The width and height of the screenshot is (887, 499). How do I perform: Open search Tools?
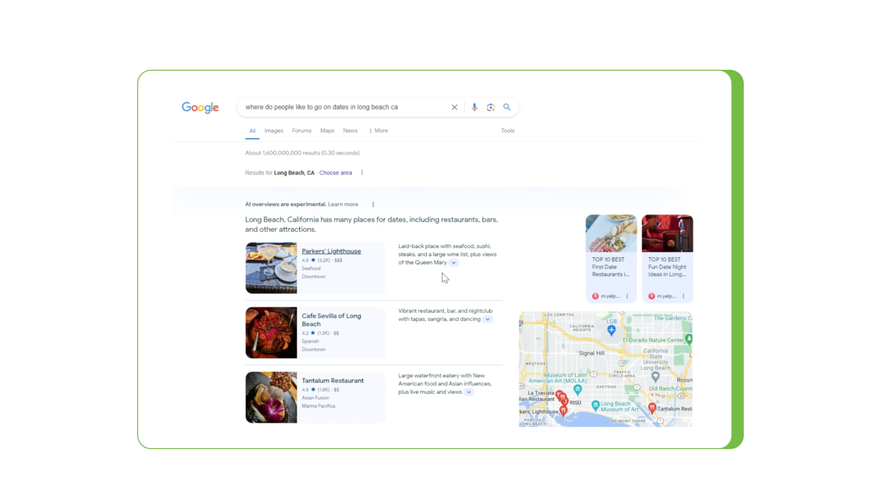508,131
